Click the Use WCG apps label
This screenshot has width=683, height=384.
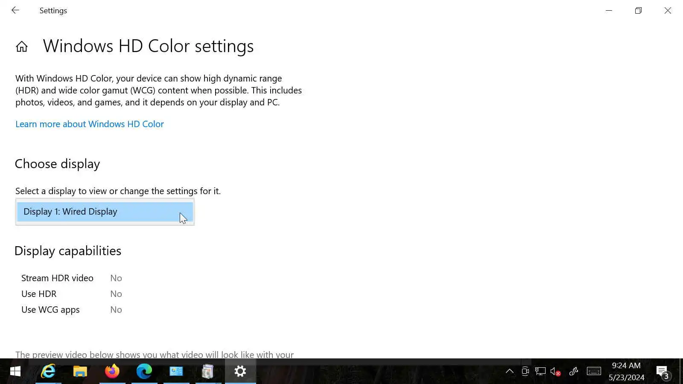coord(50,310)
